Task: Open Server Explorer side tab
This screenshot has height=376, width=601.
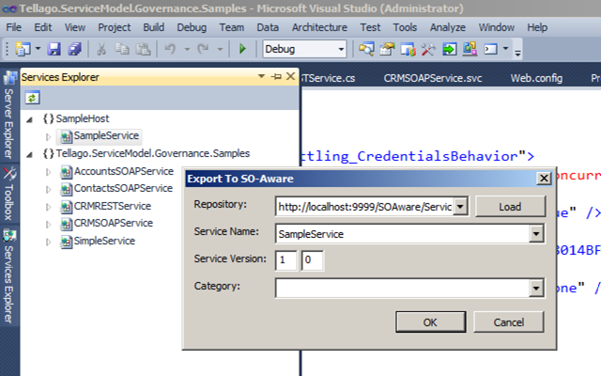Action: (x=9, y=116)
